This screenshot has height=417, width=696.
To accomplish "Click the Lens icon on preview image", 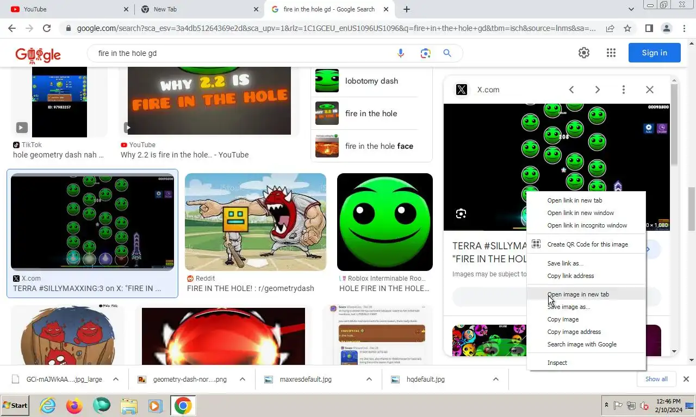I will pos(461,213).
